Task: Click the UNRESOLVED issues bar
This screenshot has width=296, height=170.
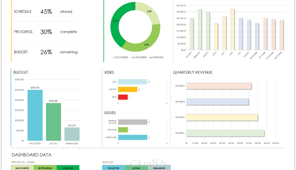Action: [x=133, y=137]
